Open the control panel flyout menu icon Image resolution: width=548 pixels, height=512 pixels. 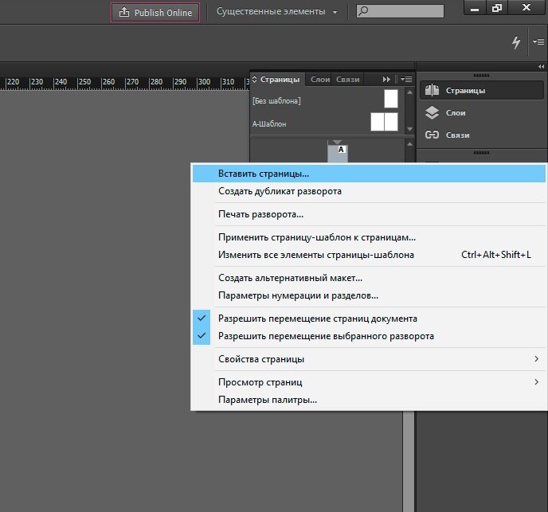(x=538, y=41)
